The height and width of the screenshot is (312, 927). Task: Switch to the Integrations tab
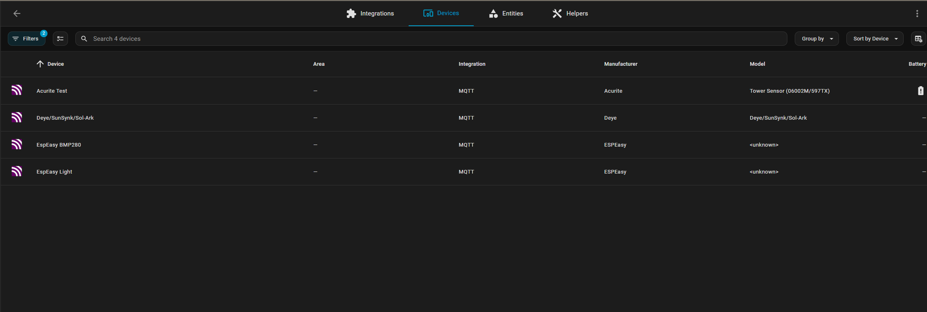click(x=370, y=13)
